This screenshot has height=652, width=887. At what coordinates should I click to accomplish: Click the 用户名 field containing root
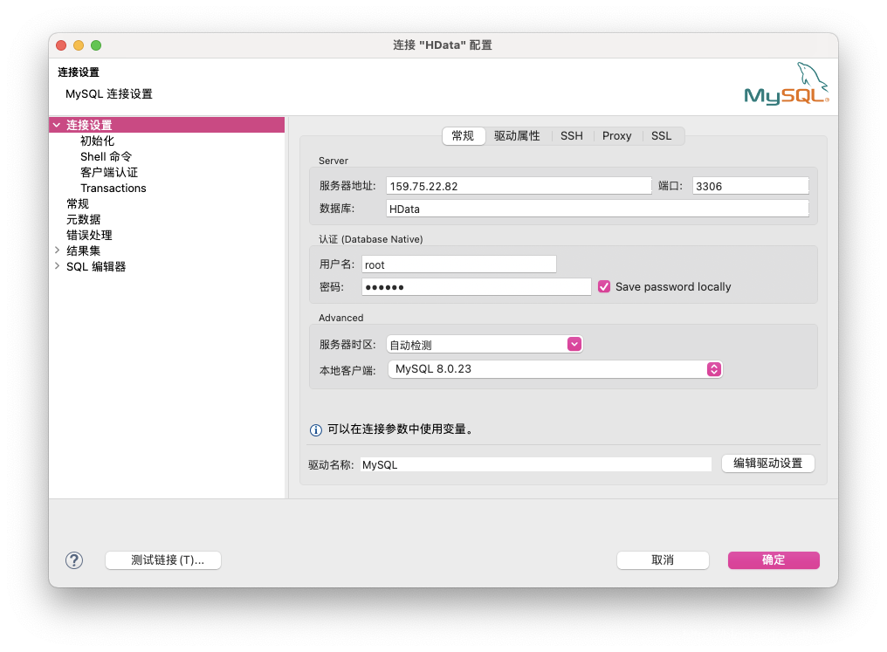point(458,264)
